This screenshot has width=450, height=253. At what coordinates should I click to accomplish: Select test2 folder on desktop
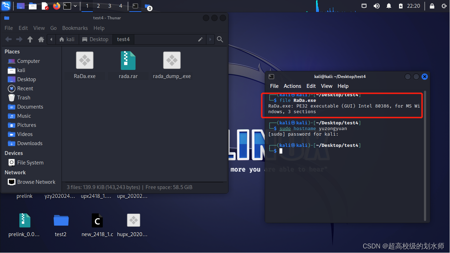[61, 220]
